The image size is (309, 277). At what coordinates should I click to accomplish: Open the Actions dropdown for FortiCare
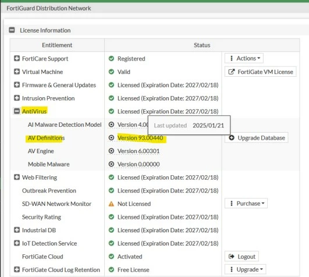(x=244, y=58)
